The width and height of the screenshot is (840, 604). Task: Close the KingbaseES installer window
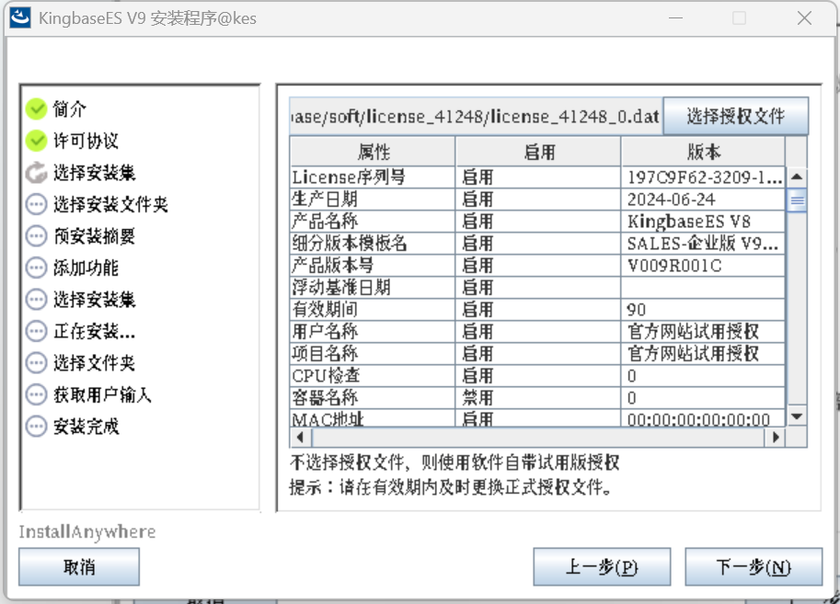coord(804,18)
